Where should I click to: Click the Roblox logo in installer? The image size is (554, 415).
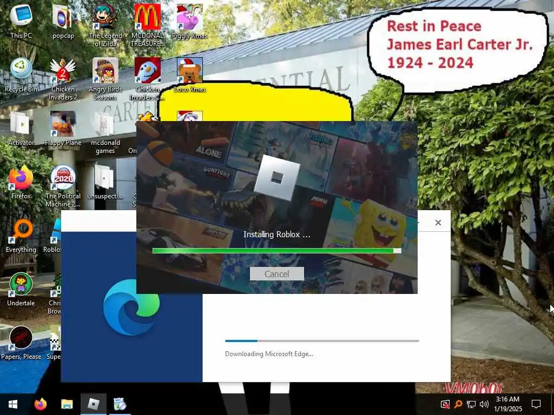(x=276, y=178)
